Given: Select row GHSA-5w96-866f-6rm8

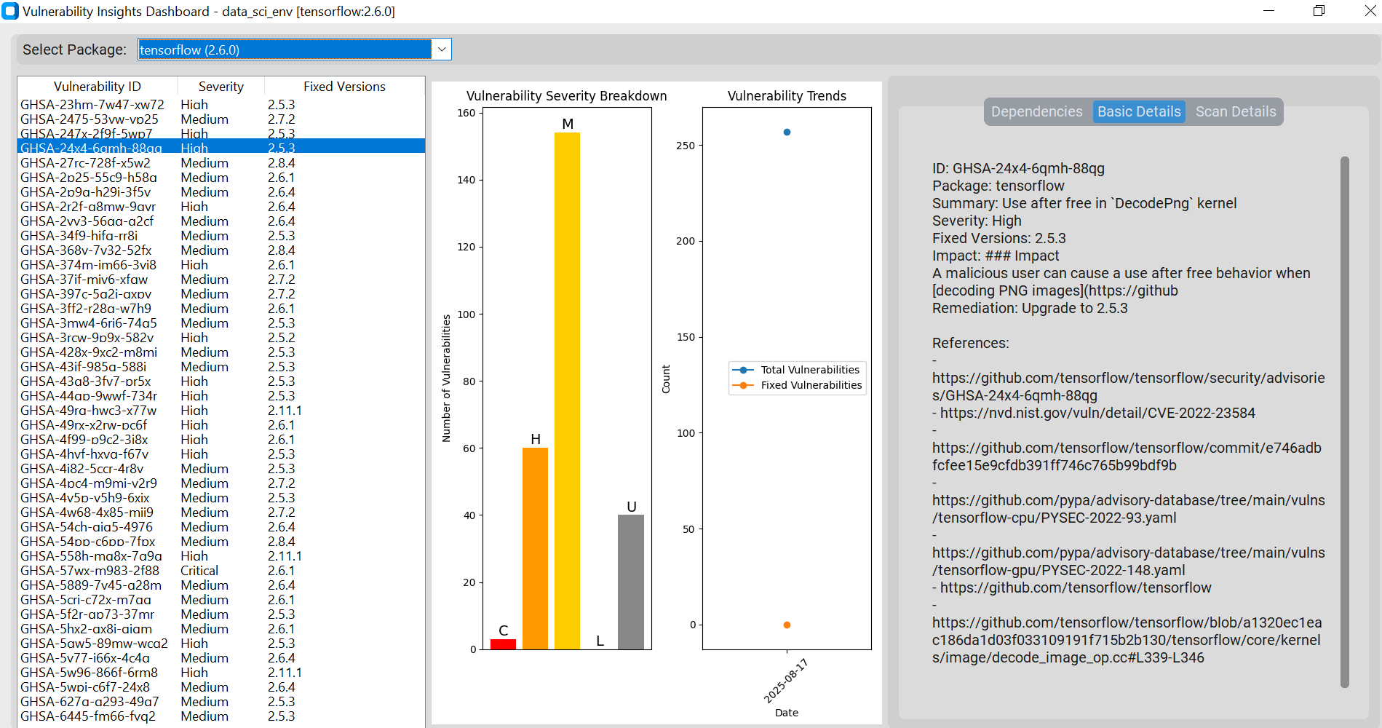Looking at the screenshot, I should point(221,673).
